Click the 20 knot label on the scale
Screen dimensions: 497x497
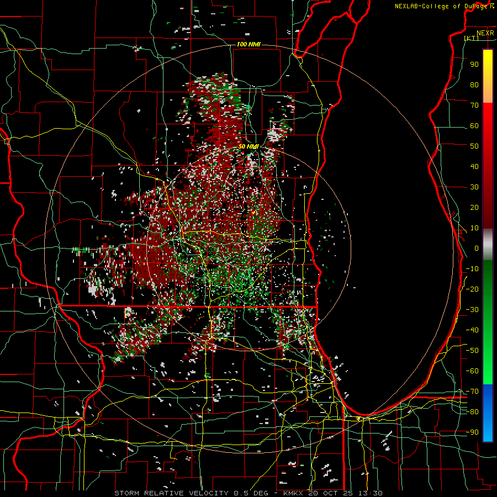(474, 207)
